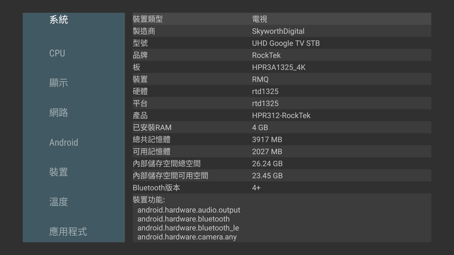Switch to the 溫度 section
This screenshot has height=255, width=454.
click(x=58, y=202)
